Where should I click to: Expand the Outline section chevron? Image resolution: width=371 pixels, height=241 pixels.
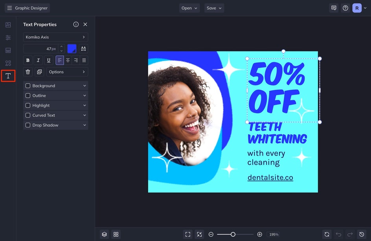84,96
